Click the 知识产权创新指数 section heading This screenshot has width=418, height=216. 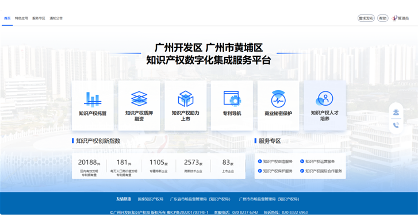pos(98,141)
